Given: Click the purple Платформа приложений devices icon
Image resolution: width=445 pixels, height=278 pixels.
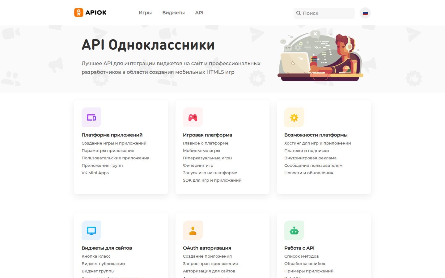Looking at the screenshot, I should [91, 117].
